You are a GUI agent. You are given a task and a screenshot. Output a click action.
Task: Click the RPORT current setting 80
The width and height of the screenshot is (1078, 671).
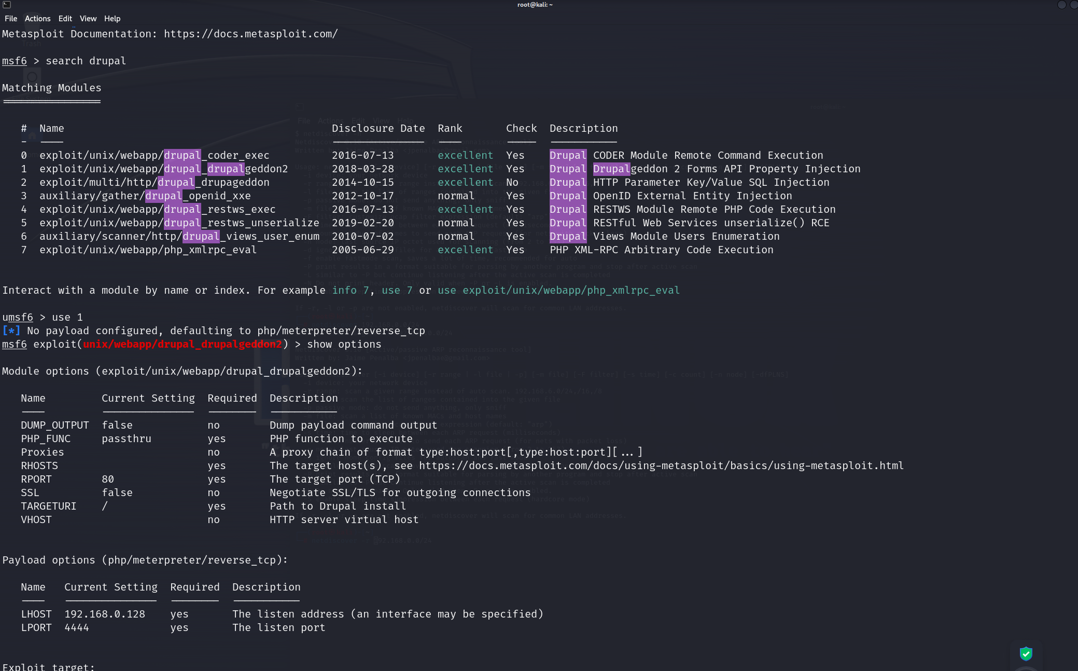[x=108, y=479]
